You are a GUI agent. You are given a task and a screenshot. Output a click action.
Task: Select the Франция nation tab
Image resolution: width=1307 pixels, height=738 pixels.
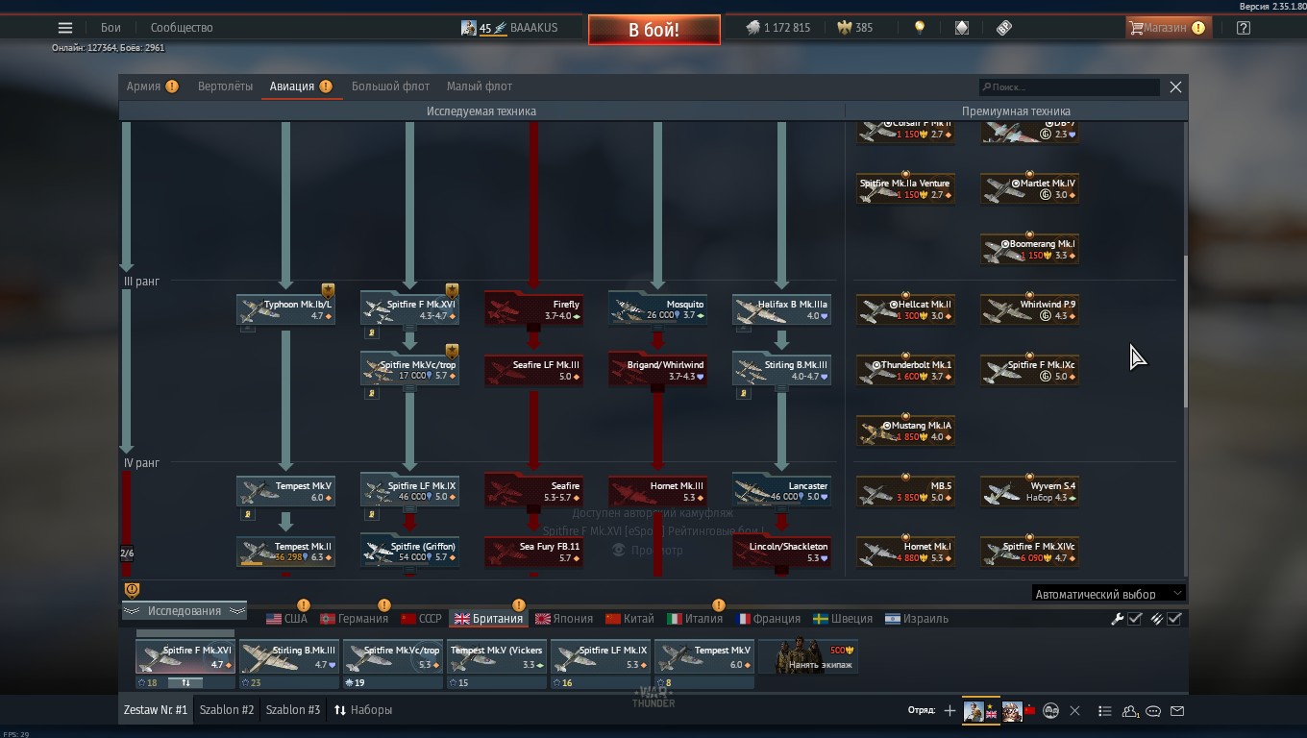767,619
